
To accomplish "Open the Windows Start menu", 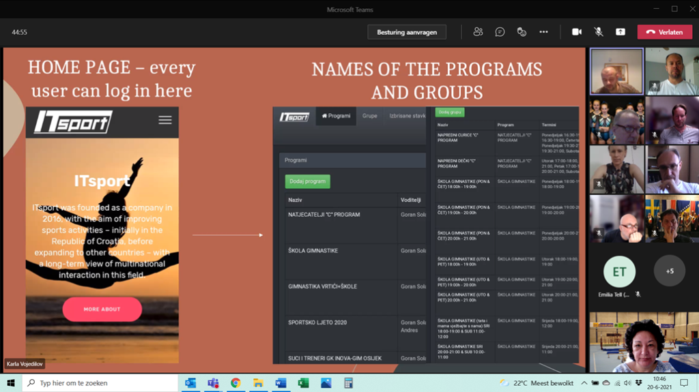I will (11, 382).
